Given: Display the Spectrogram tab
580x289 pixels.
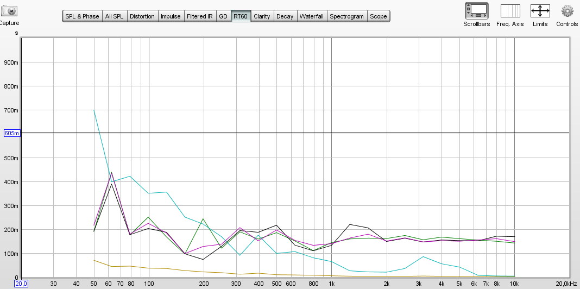Looking at the screenshot, I should click(346, 16).
